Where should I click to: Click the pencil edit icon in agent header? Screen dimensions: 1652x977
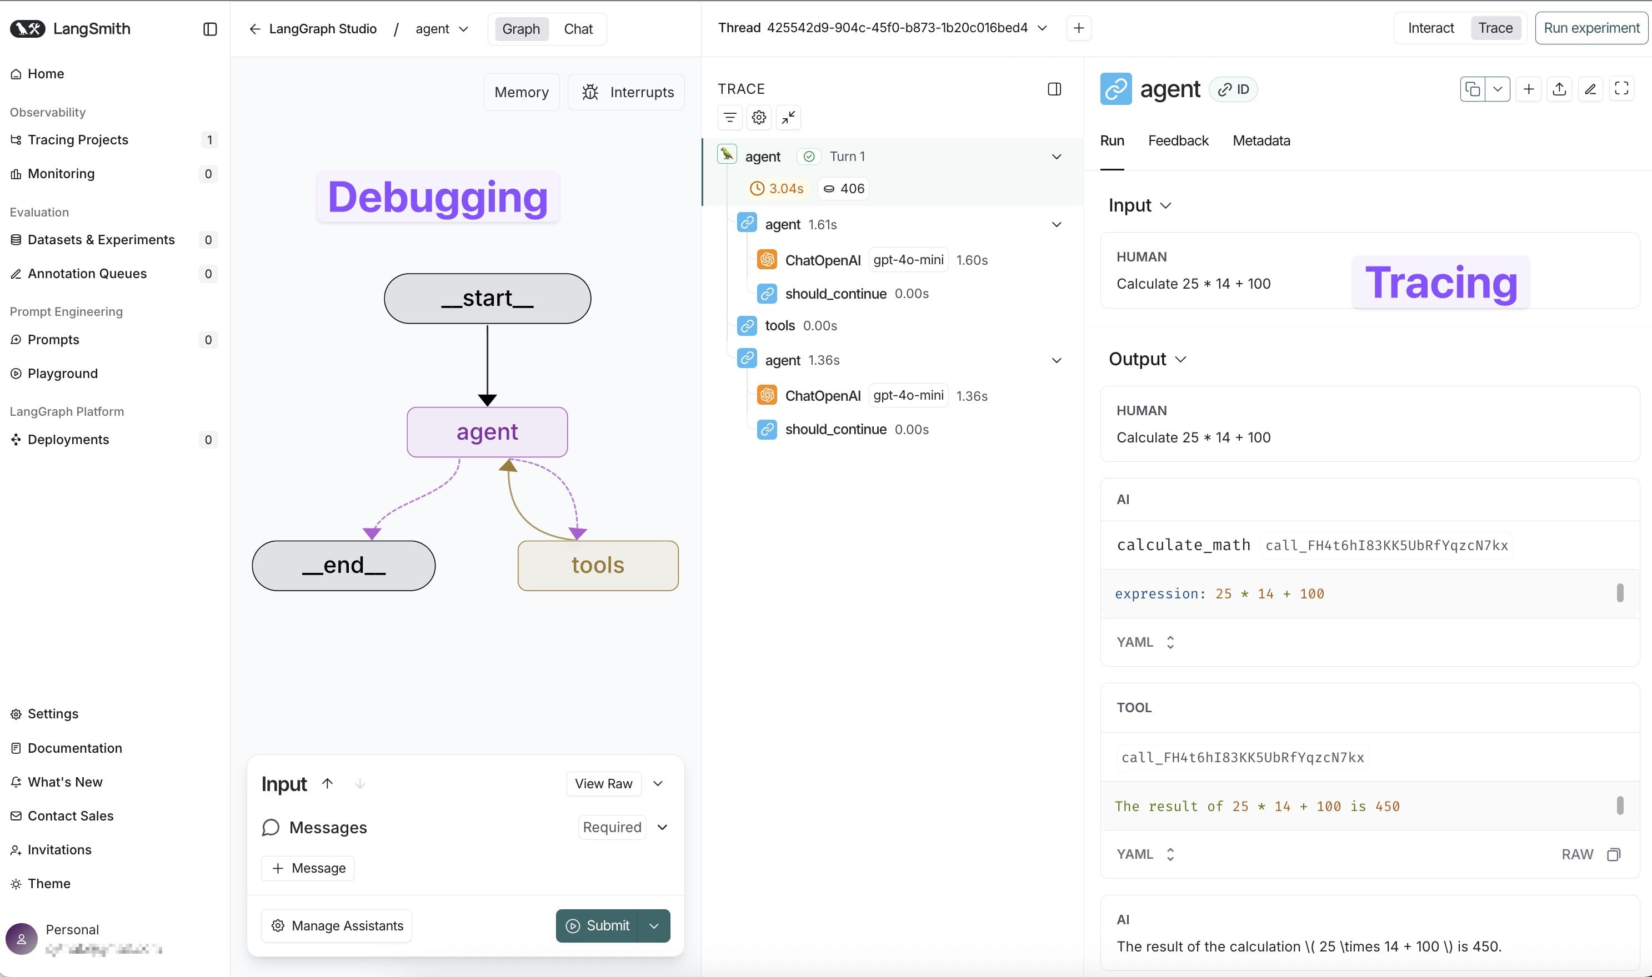[1590, 89]
